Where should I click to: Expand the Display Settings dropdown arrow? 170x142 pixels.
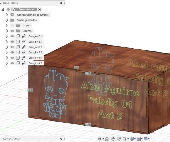pos(135,139)
